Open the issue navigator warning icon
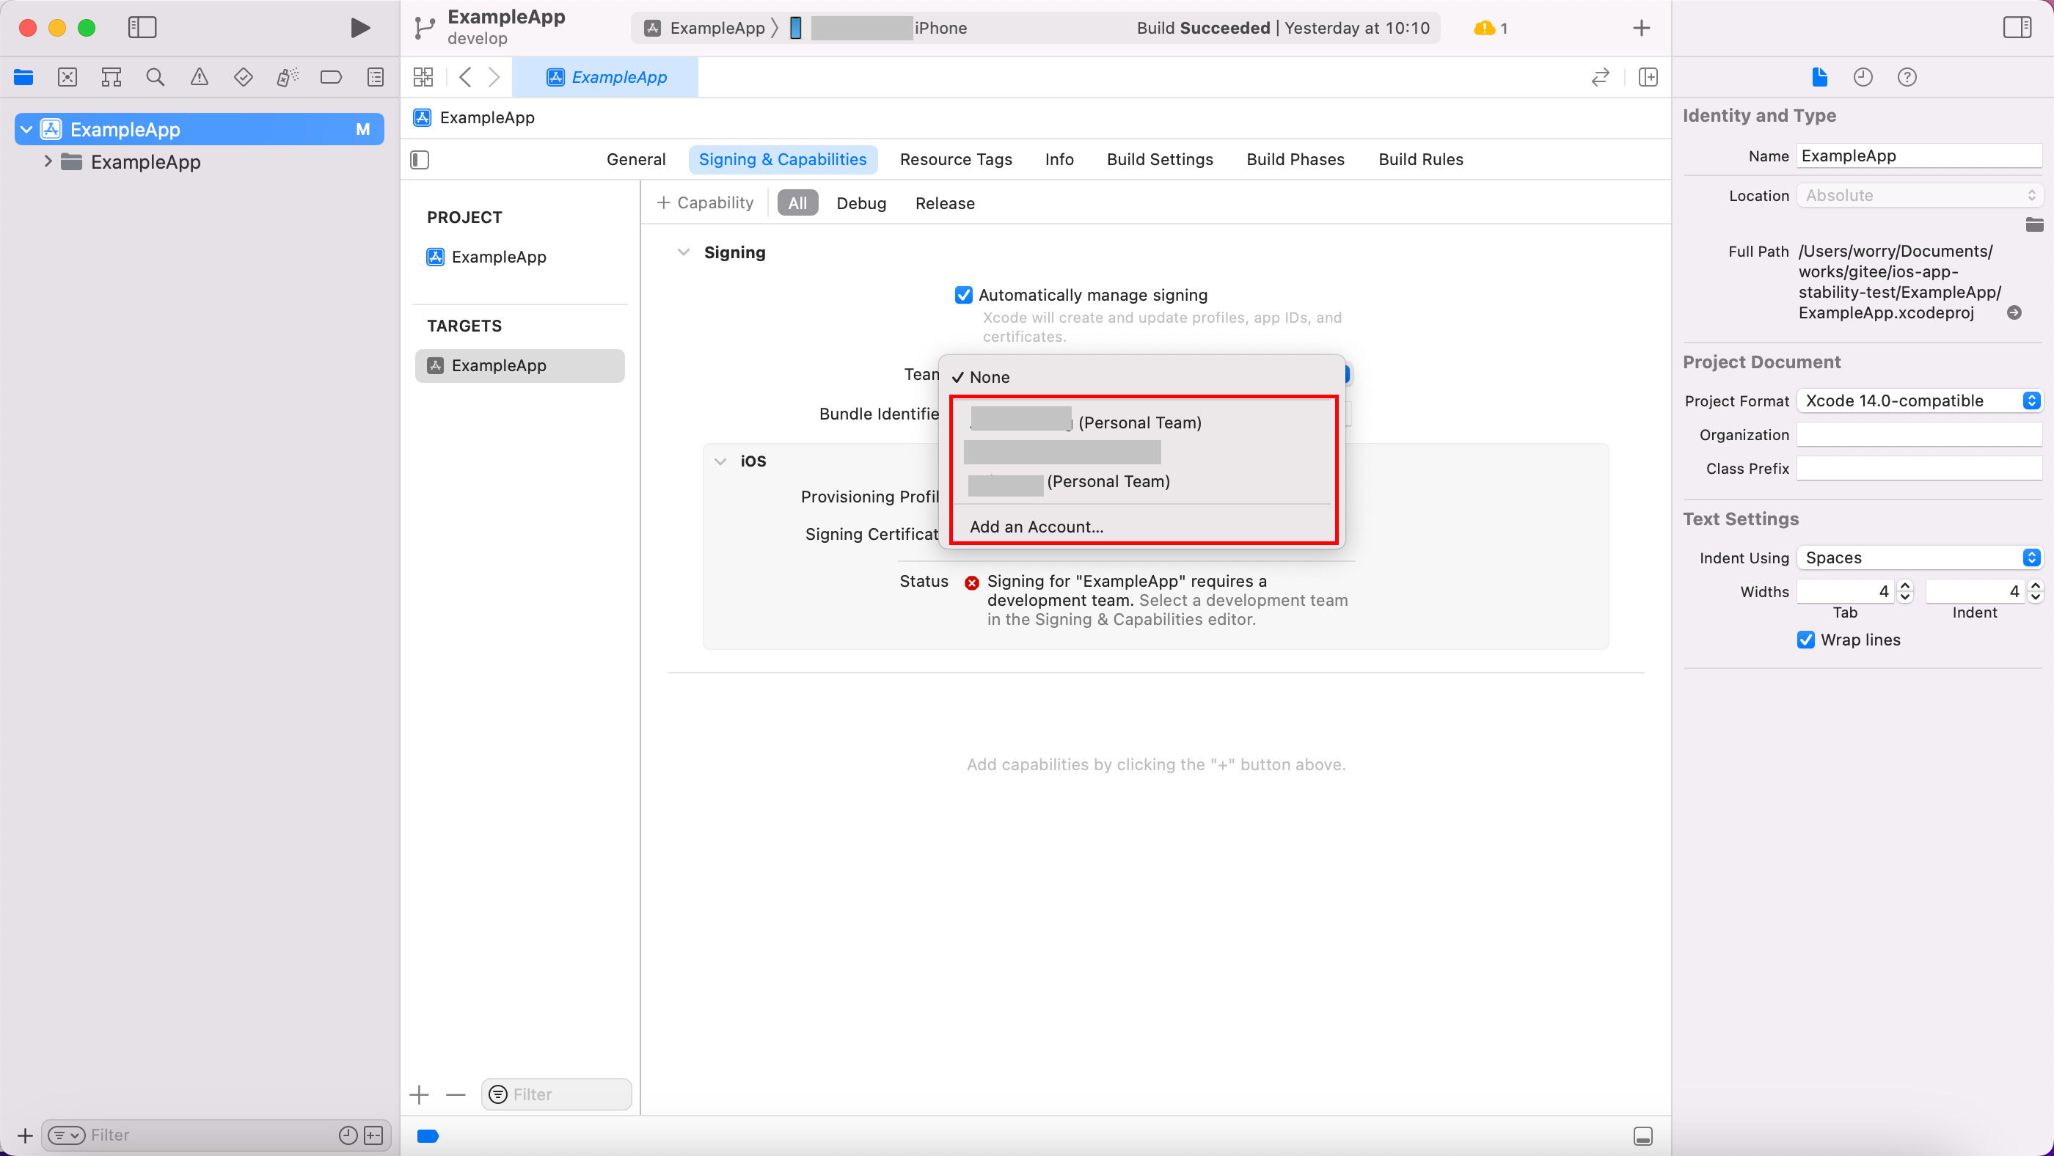2054x1156 pixels. tap(200, 77)
